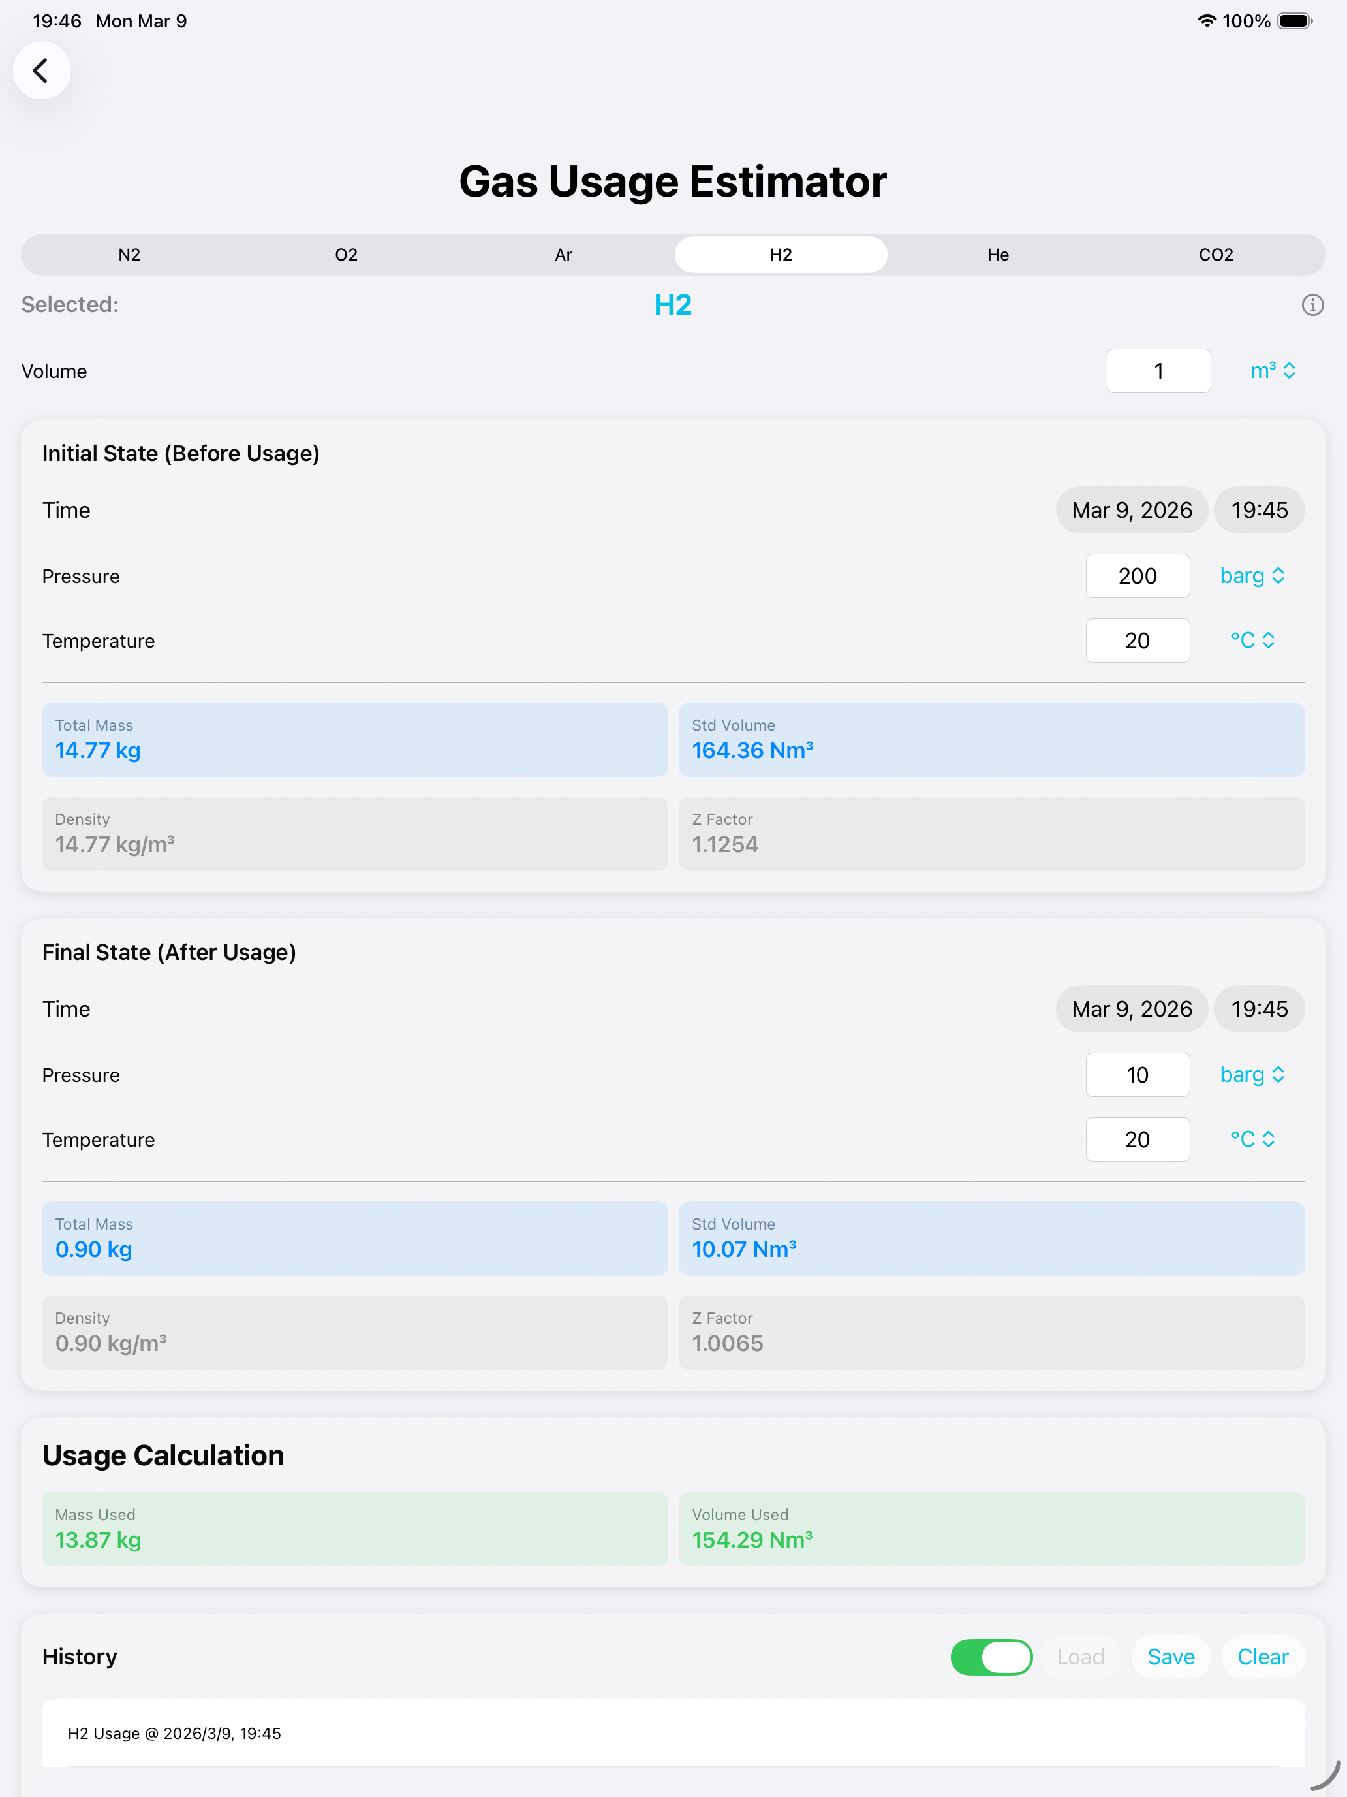Switch to the N2 gas tab
Screen dimensions: 1347x1797
click(x=129, y=255)
